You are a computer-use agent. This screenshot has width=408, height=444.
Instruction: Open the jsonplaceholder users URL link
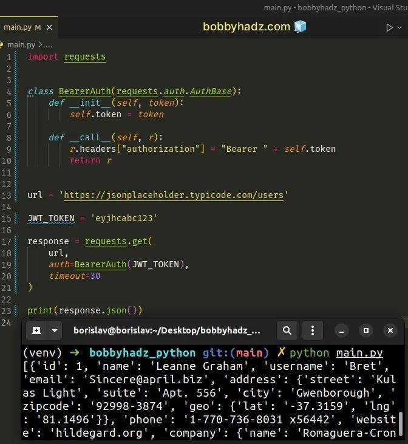click(174, 195)
